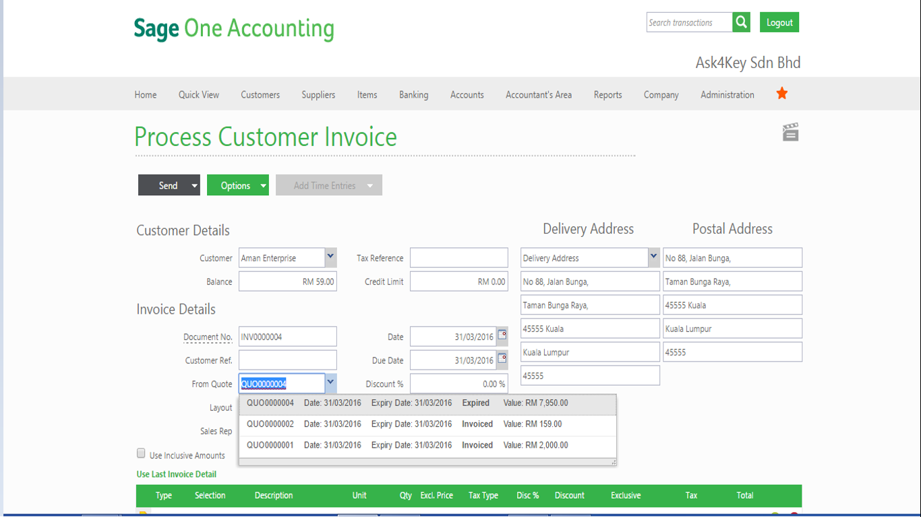This screenshot has width=921, height=517.
Task: Click the Document No. field INV0000004
Action: pyautogui.click(x=288, y=337)
